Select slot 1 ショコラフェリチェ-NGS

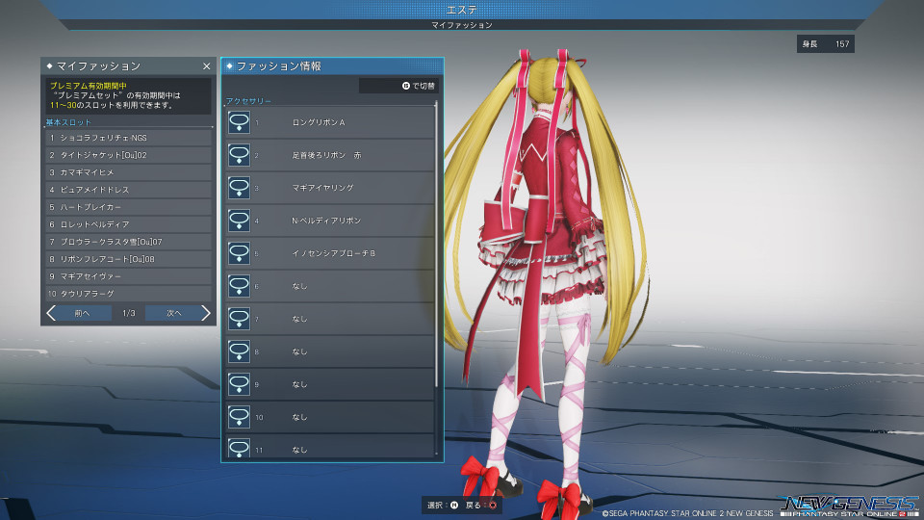click(x=128, y=138)
